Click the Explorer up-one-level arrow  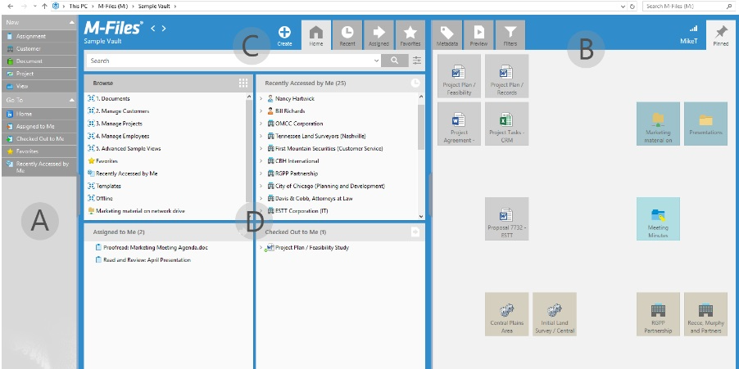(x=44, y=6)
